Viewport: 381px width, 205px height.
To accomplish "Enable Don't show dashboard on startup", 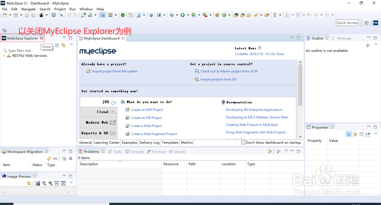I will pos(243,142).
